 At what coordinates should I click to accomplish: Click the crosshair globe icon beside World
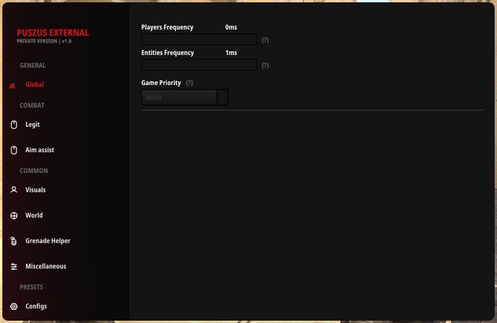[14, 215]
